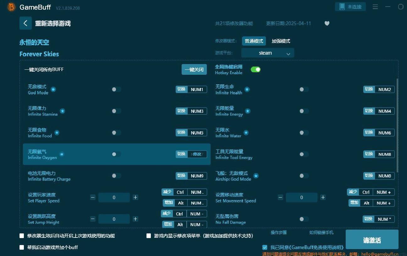Viewport: 407px width, 256px height.
Task: Decrease Set Jump Height with minus
Action: [93, 219]
